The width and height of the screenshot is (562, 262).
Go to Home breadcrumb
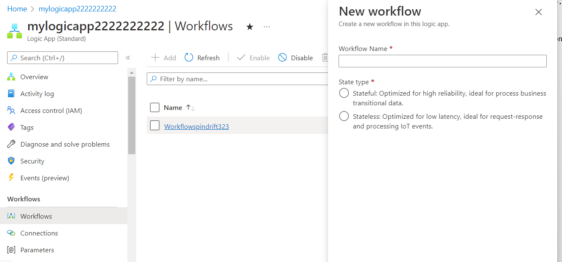(17, 8)
